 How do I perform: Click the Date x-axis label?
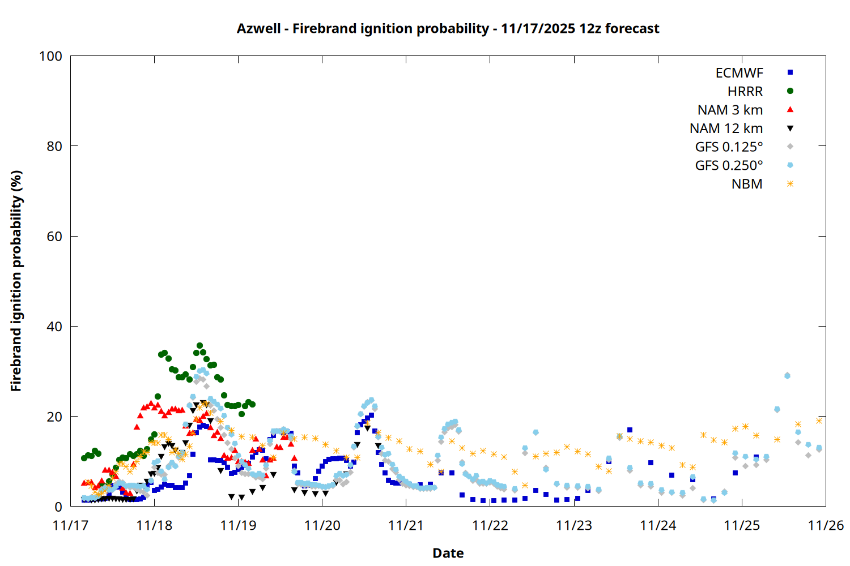click(x=448, y=553)
